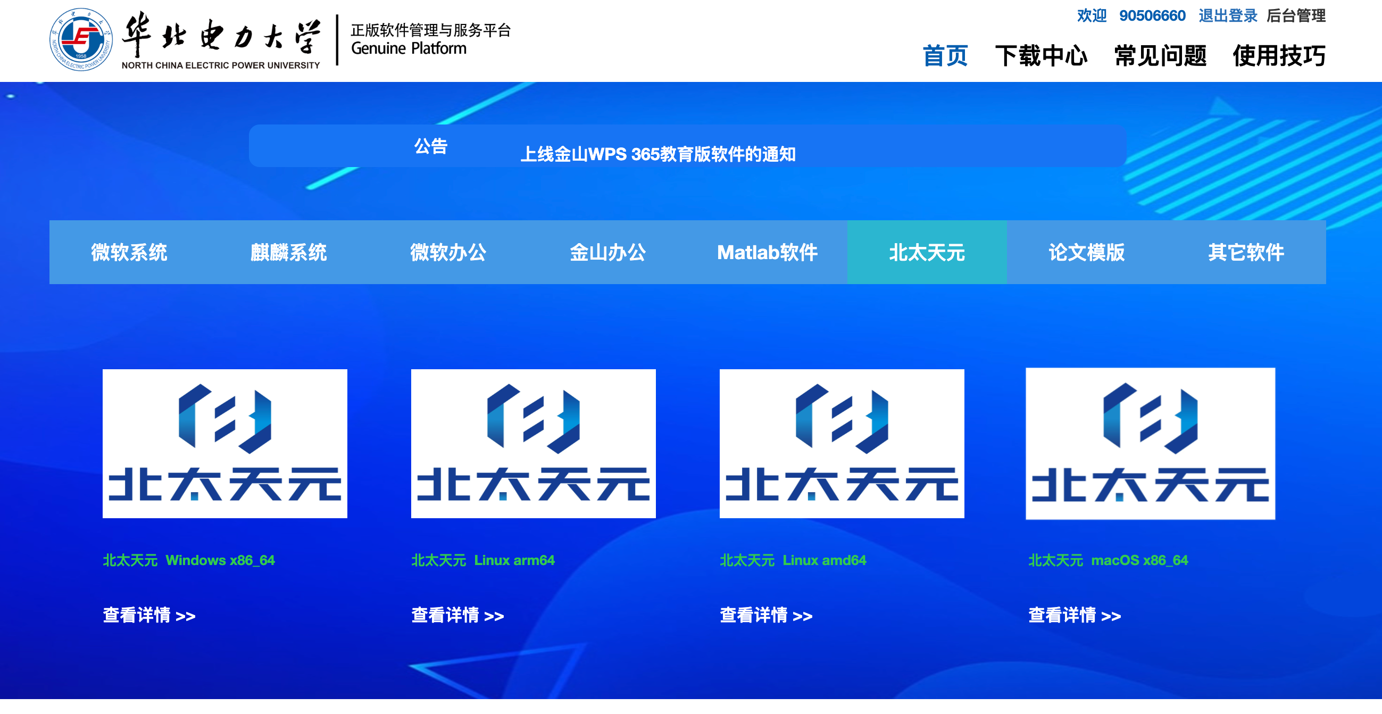Click the 退出登录 link
The height and width of the screenshot is (714, 1382).
[1228, 15]
